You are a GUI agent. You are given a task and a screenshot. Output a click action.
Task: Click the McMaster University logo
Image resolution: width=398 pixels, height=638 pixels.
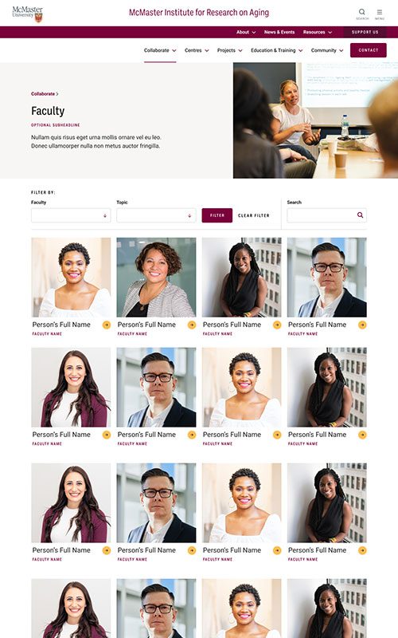pyautogui.click(x=27, y=14)
